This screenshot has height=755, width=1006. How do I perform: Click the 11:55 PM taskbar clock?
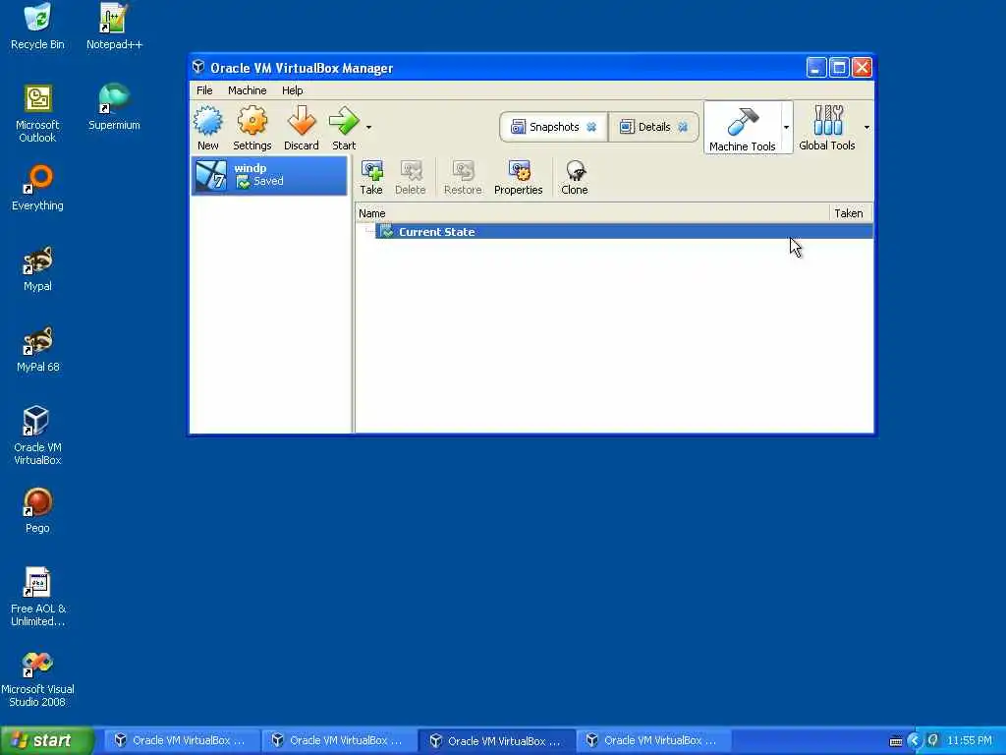tap(970, 741)
